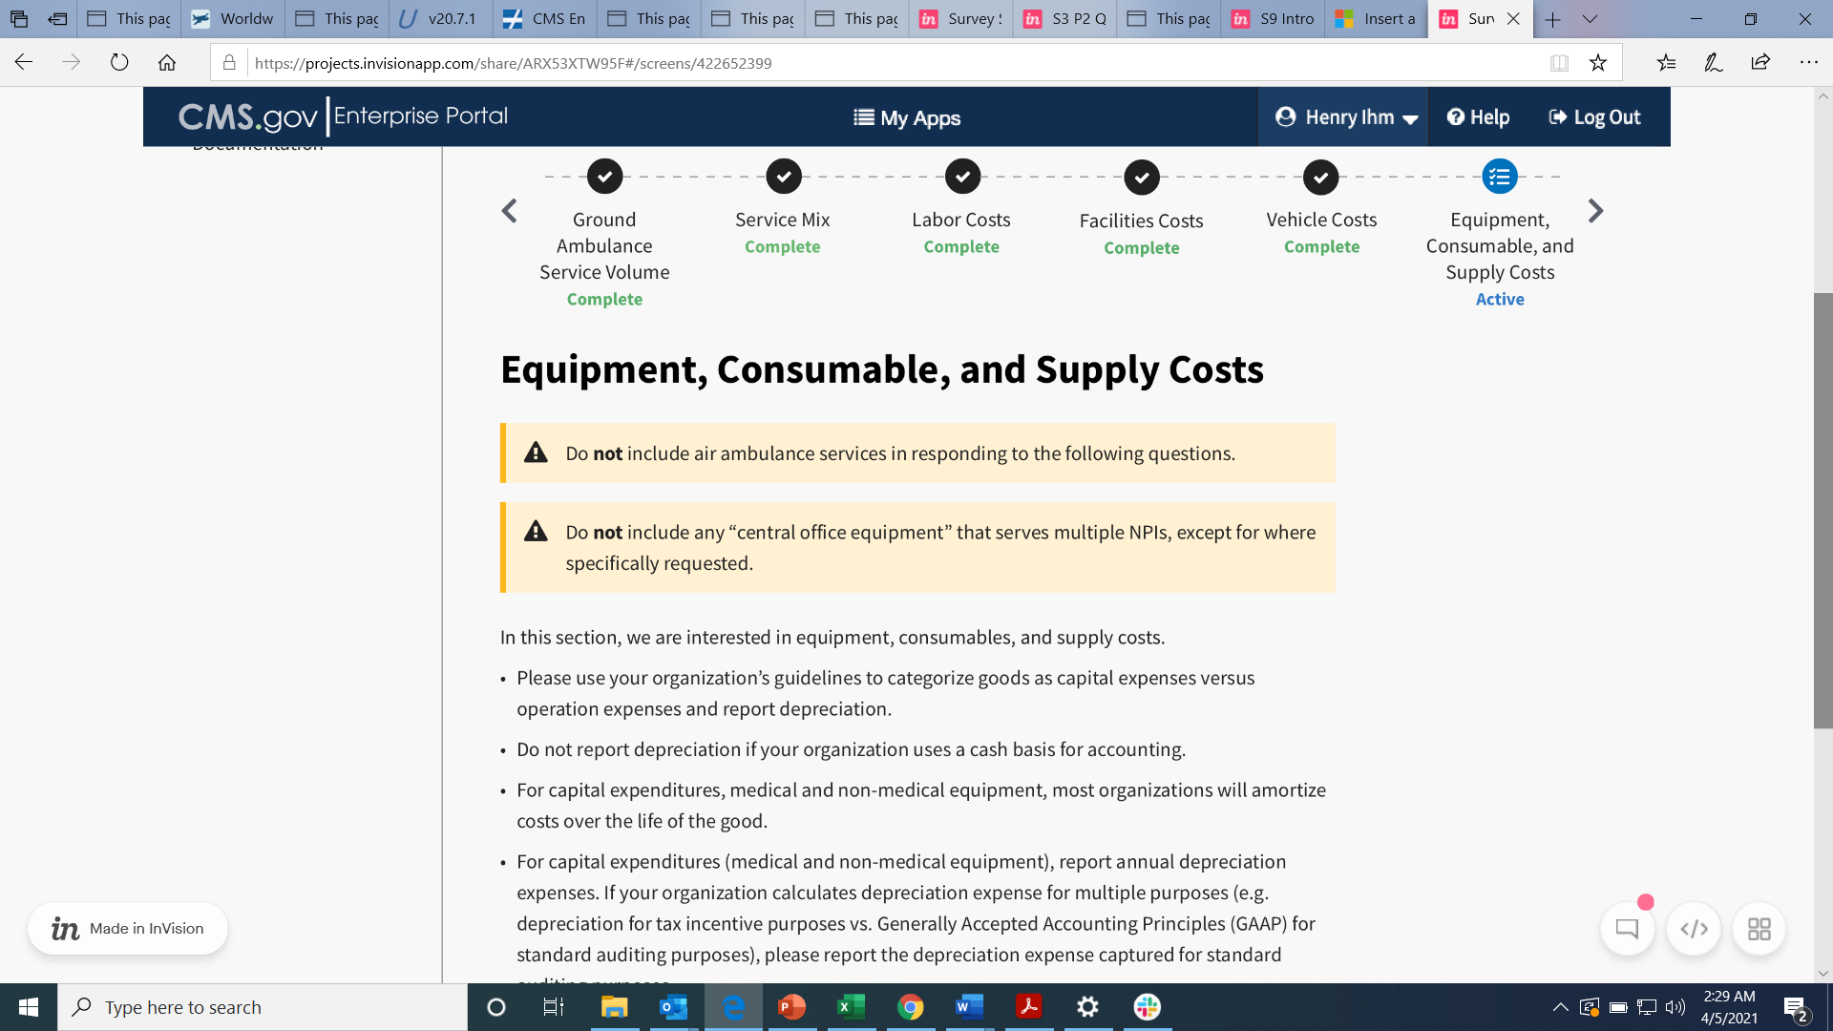Click browser refresh icon
The image size is (1833, 1031).
(x=119, y=63)
